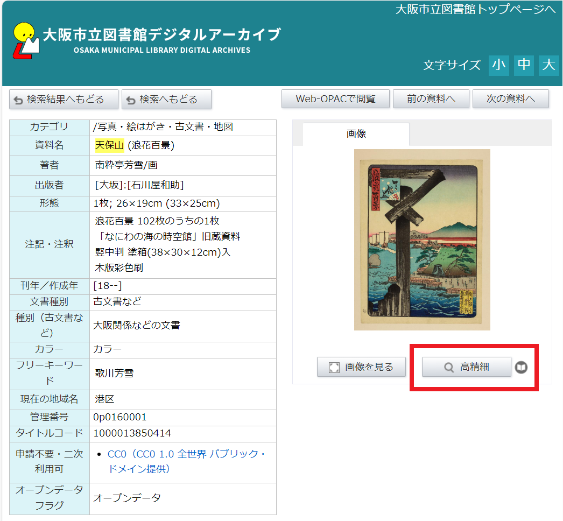Click the fullscreen icon in 画像を見る button

tap(334, 367)
